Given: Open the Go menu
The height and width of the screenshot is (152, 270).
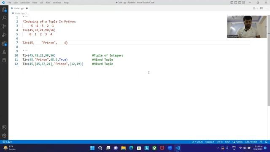Looking at the screenshot, I should pos(41,3).
